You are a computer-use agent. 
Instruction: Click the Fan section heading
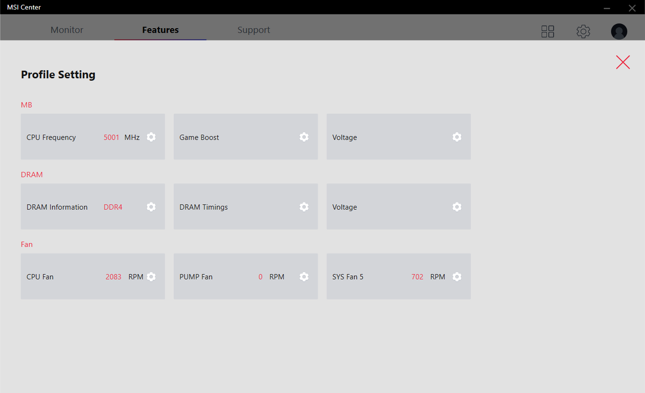point(27,245)
